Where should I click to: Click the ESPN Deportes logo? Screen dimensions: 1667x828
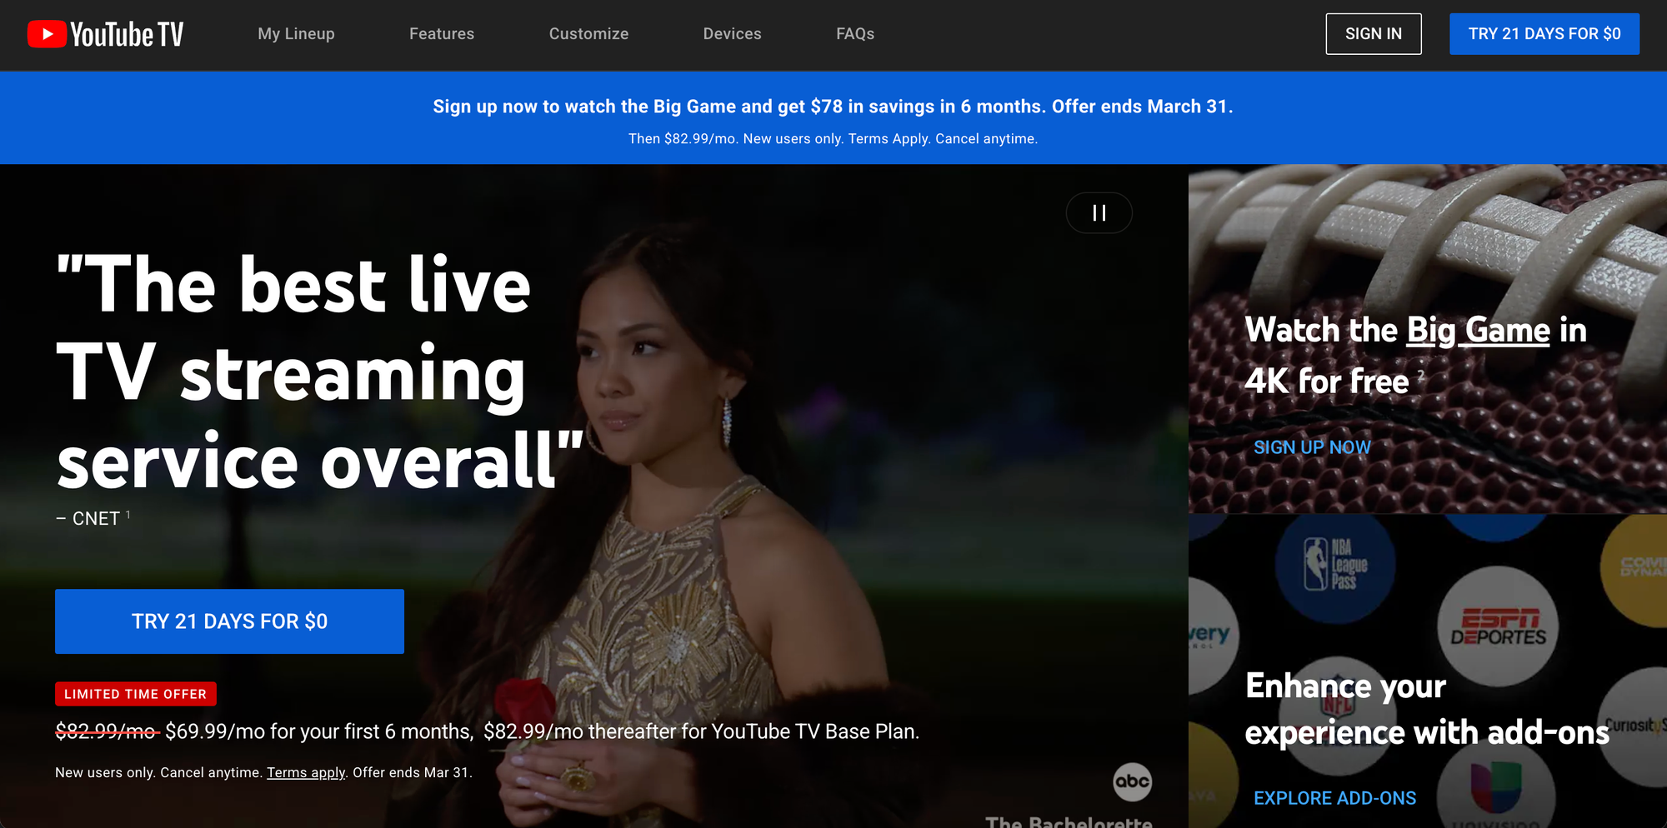click(x=1498, y=626)
